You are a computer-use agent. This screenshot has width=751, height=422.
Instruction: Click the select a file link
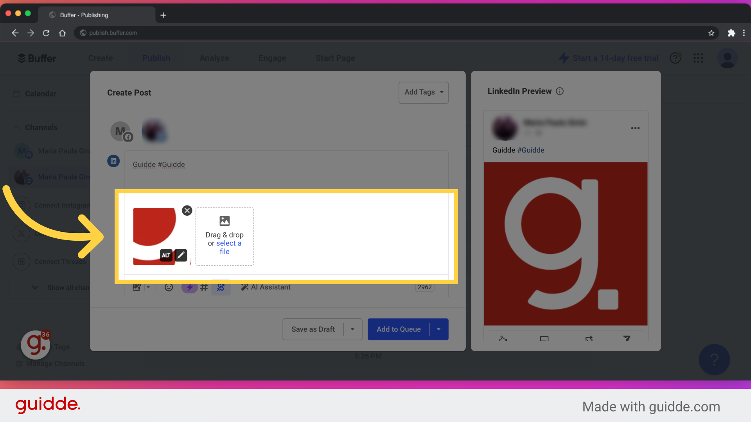[229, 243]
